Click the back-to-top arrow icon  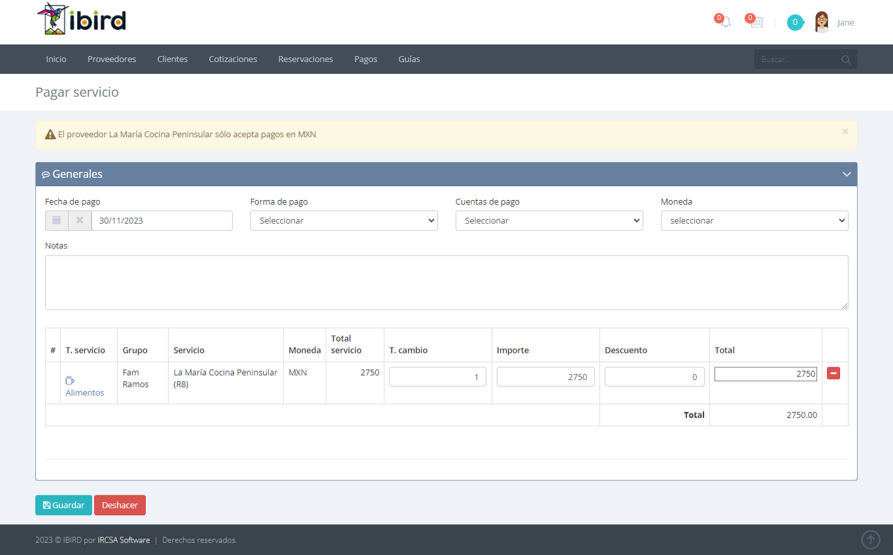click(x=870, y=539)
